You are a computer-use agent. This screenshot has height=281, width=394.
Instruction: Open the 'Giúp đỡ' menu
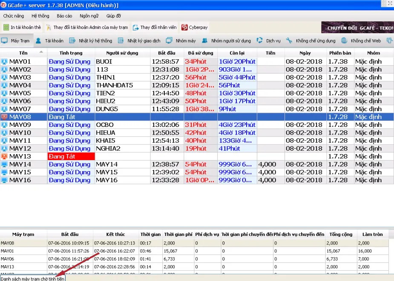114,16
